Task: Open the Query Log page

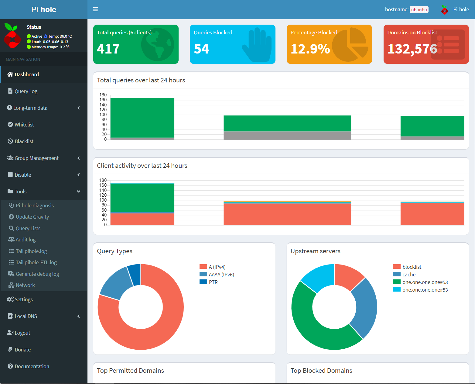Action: pyautogui.click(x=26, y=91)
